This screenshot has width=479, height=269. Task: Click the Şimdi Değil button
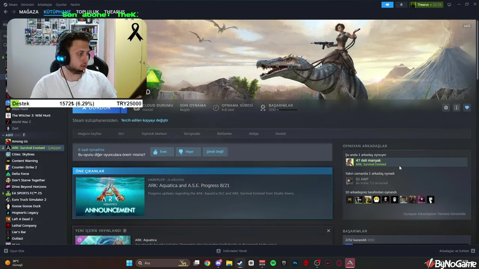[x=215, y=152]
